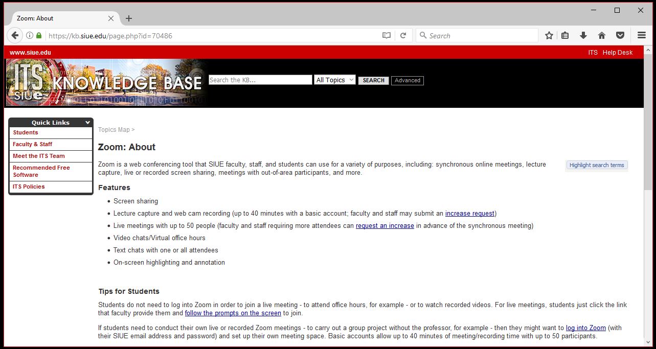Toggle Highlight search terms
The width and height of the screenshot is (656, 349).
596,165
